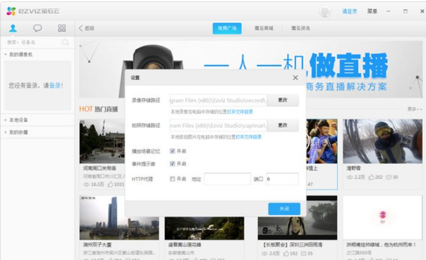Open the 遥看黄山莲花峰 video thumbnail

[x=205, y=228]
